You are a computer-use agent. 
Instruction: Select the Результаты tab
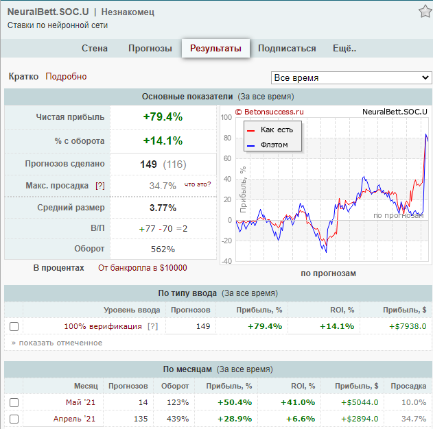click(x=215, y=49)
